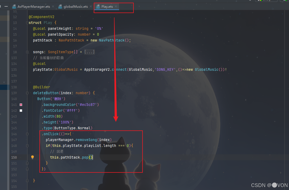Screen dimensions: 289x190
Task: Click the .height('100%') call
Action: point(58,122)
